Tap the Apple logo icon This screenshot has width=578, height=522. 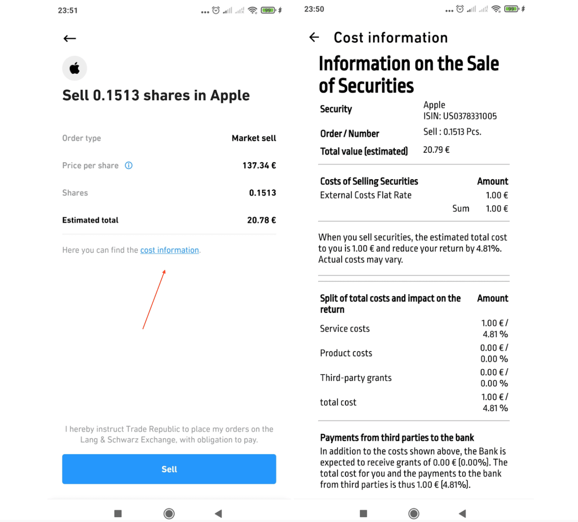pos(75,68)
